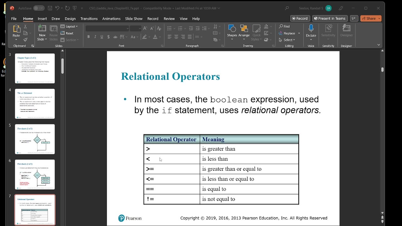Apply Bold formatting
This screenshot has width=402, height=226.
(x=89, y=37)
